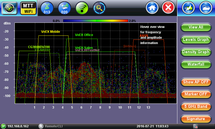Click the VeEX Office label in spectrum

tap(84, 35)
